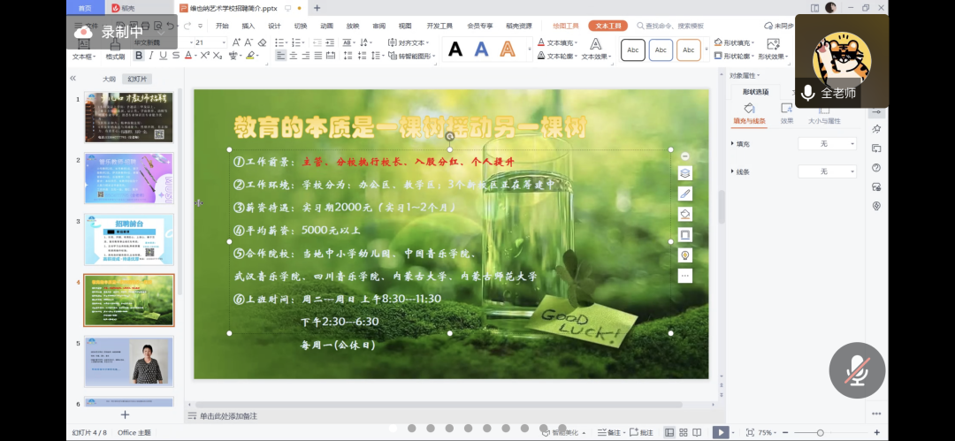Open 对齐文本 dropdown
The height and width of the screenshot is (441, 955).
coord(409,42)
